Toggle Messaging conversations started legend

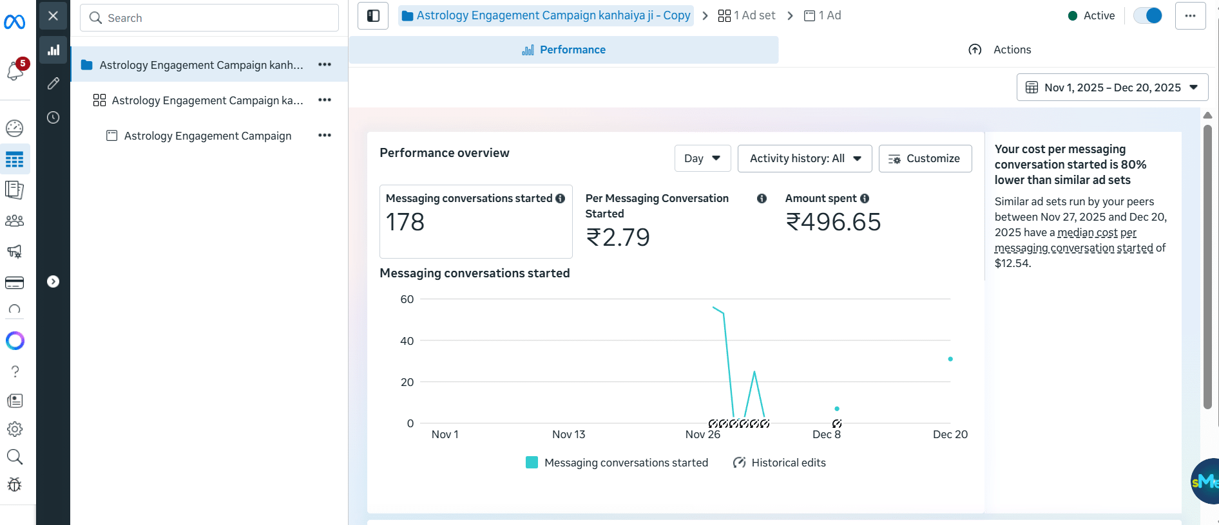[617, 463]
